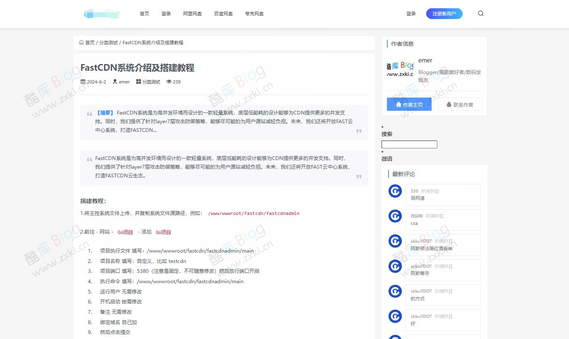The image size is (569, 339).
Task: Click the house icon inside 作者主页 button
Action: click(399, 104)
